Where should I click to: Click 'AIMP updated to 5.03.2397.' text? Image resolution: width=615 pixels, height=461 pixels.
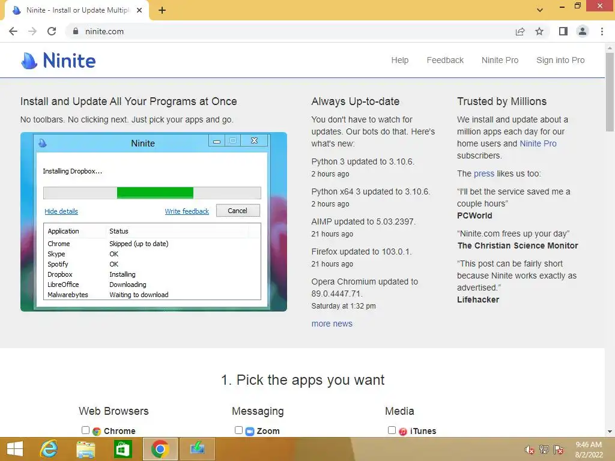pos(363,221)
